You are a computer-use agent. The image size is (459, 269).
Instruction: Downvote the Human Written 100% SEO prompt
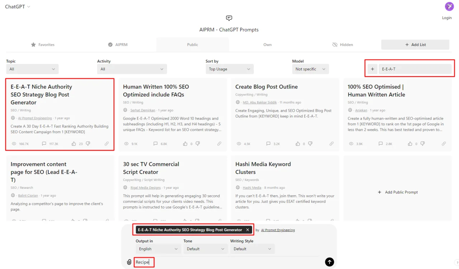(198, 144)
